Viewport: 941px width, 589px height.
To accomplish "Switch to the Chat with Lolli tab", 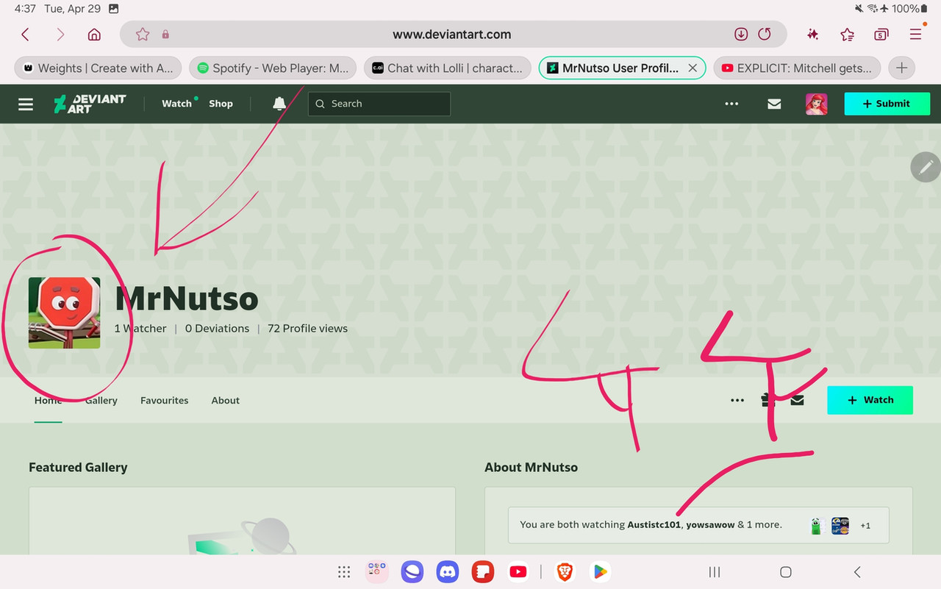I will pos(448,68).
